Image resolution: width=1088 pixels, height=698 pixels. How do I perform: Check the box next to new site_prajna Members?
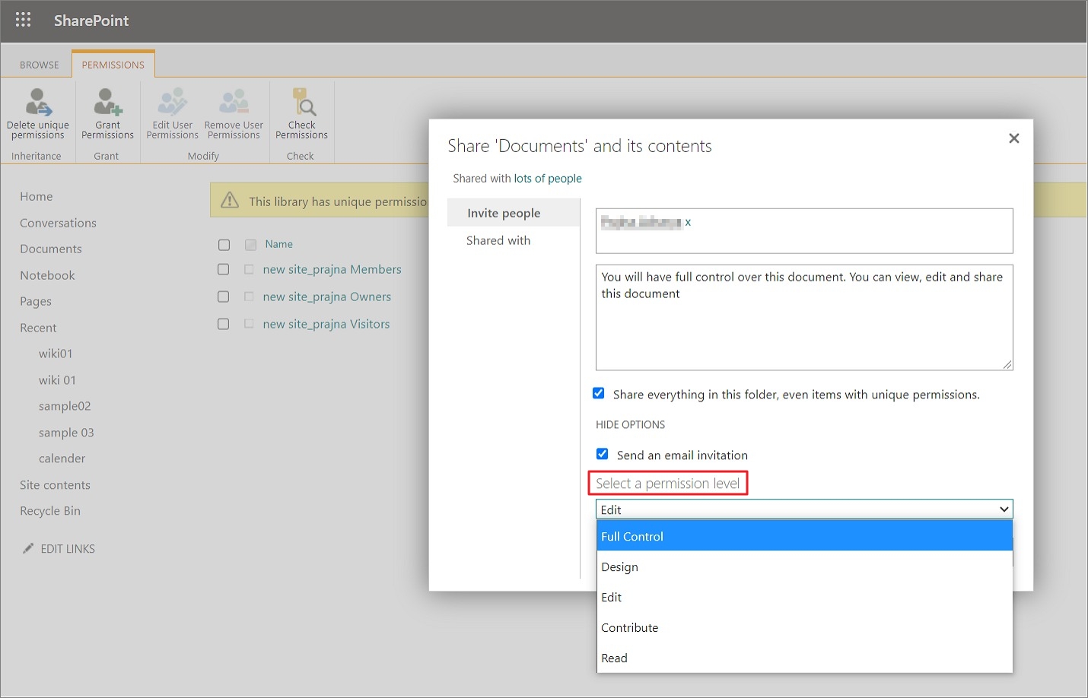[223, 269]
